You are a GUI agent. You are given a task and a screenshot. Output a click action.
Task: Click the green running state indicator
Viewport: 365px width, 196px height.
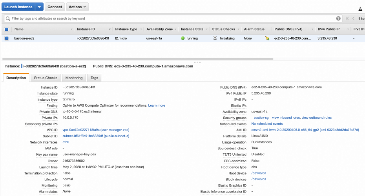pyautogui.click(x=182, y=38)
